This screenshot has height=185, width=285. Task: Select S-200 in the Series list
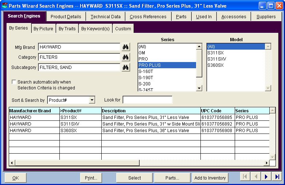[167, 84]
